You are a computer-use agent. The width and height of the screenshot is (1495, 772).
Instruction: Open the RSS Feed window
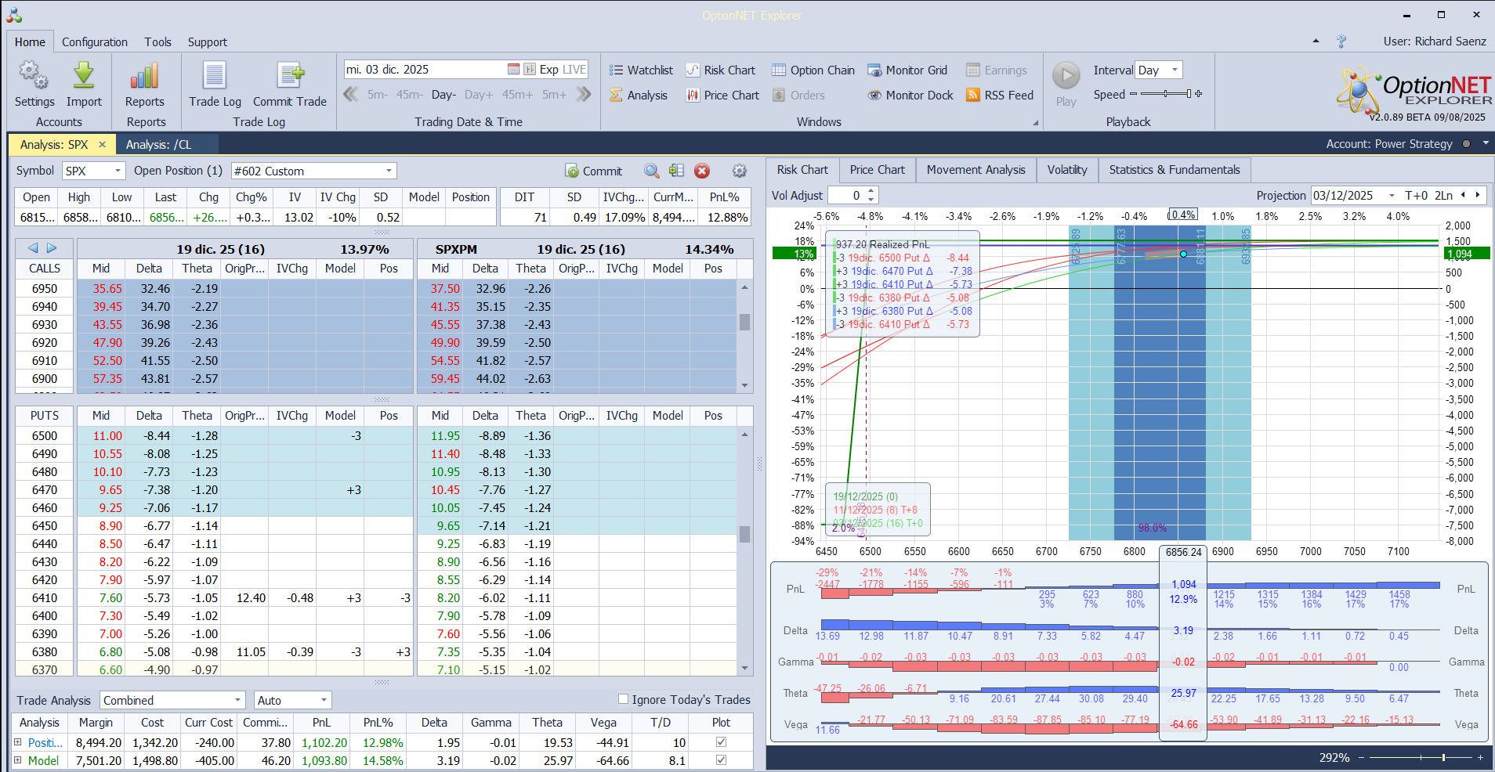tap(1000, 96)
